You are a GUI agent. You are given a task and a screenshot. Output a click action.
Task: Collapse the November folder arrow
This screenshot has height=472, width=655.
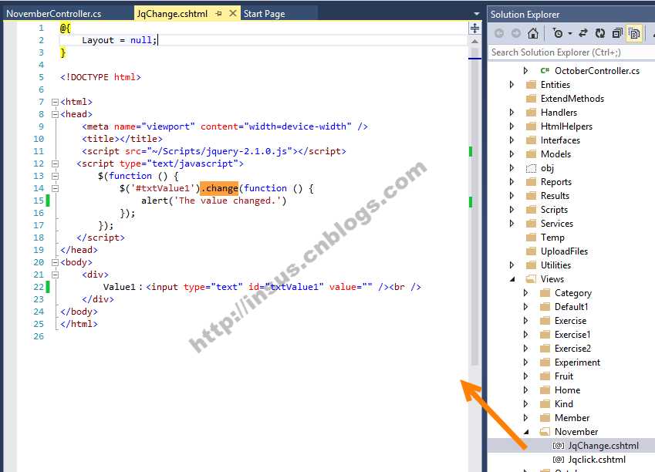[x=526, y=431]
